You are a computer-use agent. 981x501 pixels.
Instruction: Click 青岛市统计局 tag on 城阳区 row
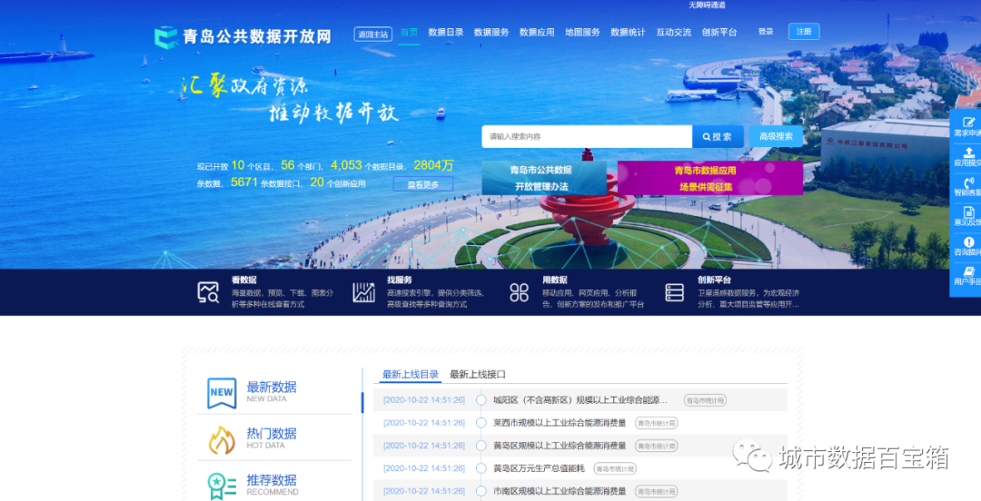coord(705,400)
